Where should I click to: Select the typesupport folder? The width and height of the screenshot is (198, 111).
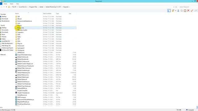(21, 48)
